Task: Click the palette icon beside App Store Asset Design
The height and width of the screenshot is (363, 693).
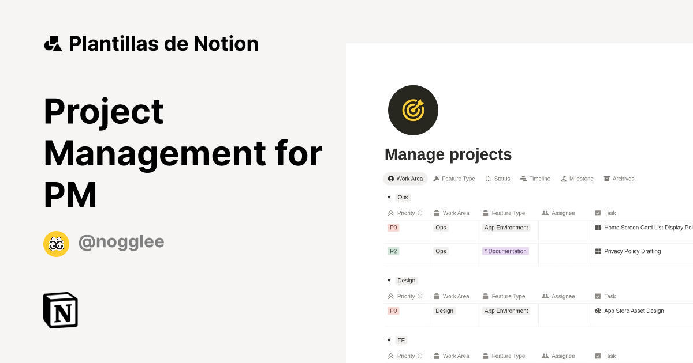Action: click(x=598, y=311)
